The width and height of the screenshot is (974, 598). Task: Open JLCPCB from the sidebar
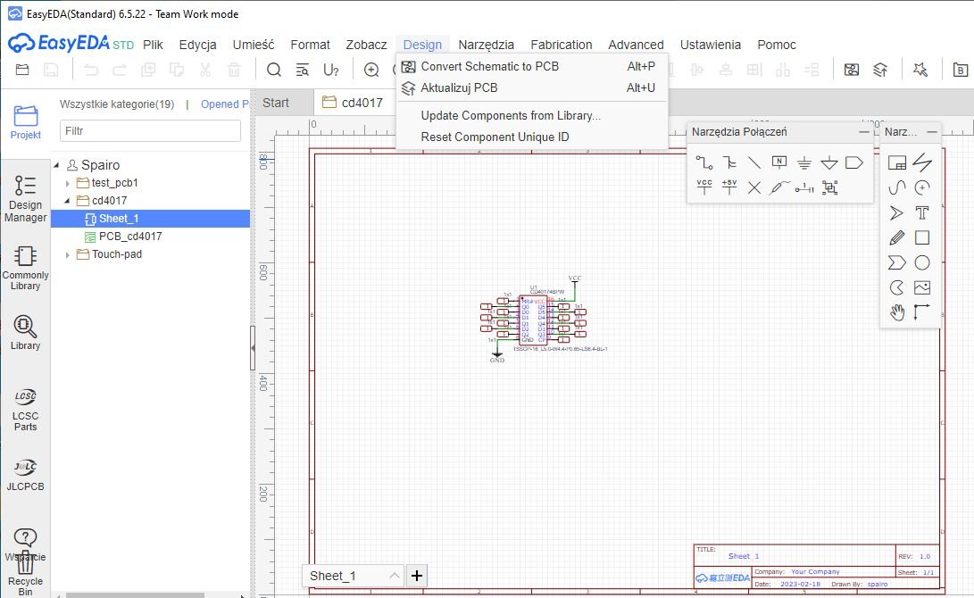tap(26, 475)
